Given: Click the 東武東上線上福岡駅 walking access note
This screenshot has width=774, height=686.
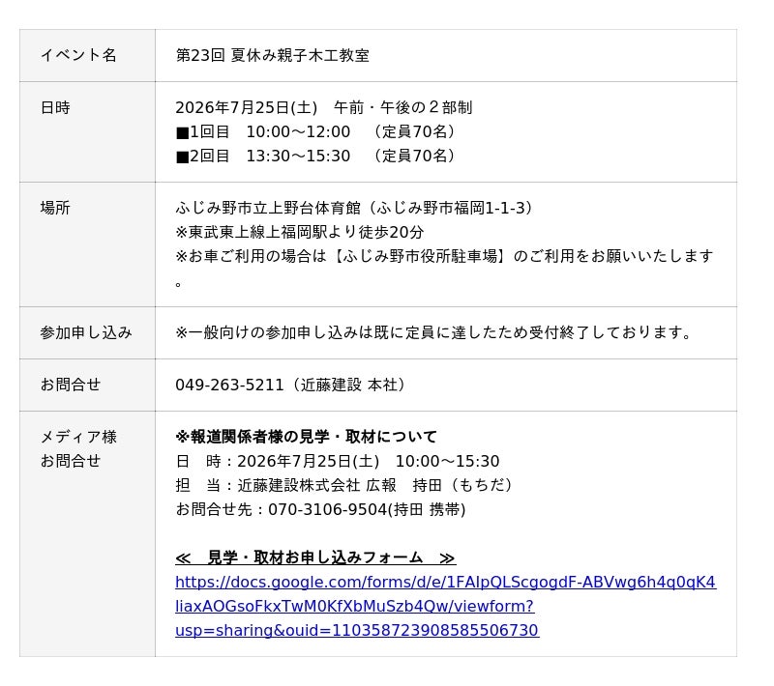Looking at the screenshot, I should (300, 232).
